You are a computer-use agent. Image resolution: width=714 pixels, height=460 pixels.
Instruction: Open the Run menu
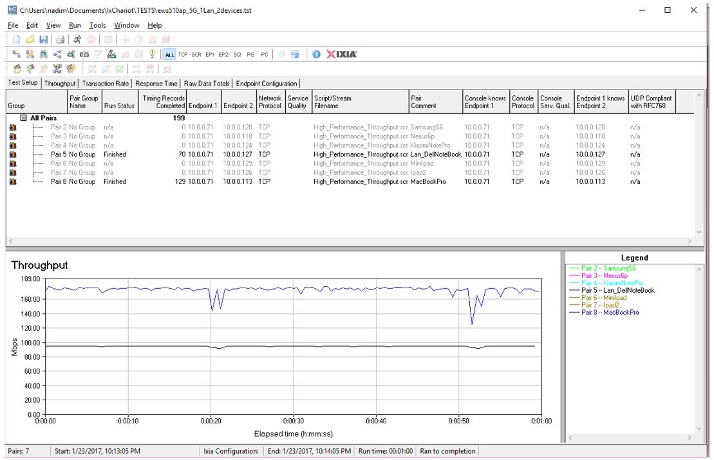pos(75,26)
